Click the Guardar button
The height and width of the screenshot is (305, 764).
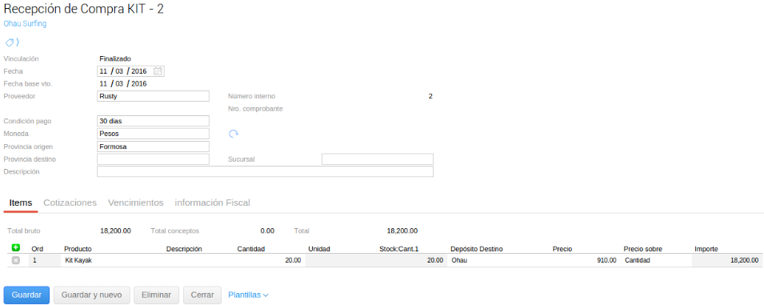(26, 295)
